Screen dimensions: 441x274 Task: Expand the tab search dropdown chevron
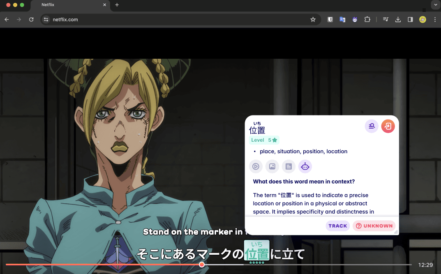(x=435, y=5)
